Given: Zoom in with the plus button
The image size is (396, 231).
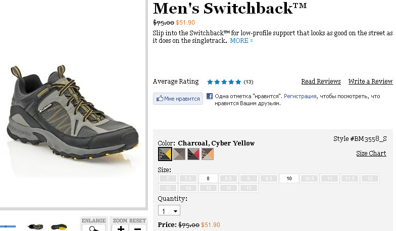Looking at the screenshot, I should click(121, 228).
